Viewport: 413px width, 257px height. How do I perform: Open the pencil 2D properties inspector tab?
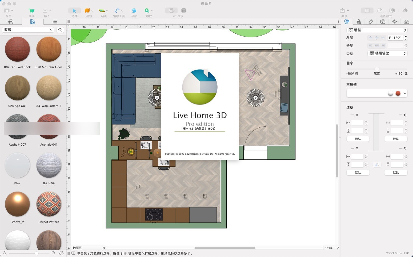click(371, 22)
